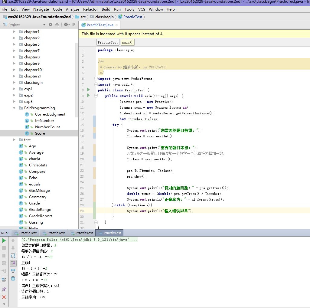Expand the test folder
The image size is (310, 308).
pos(14,140)
